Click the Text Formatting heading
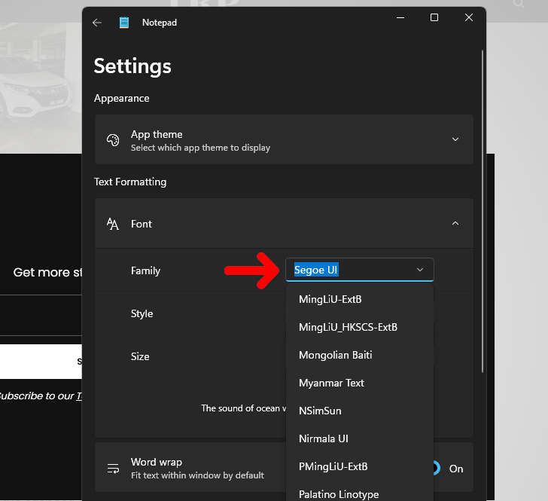The height and width of the screenshot is (501, 548). pos(130,182)
